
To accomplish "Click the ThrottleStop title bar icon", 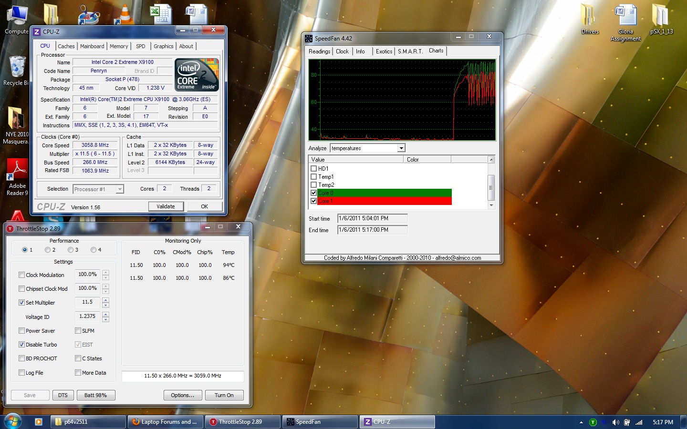I will 10,229.
